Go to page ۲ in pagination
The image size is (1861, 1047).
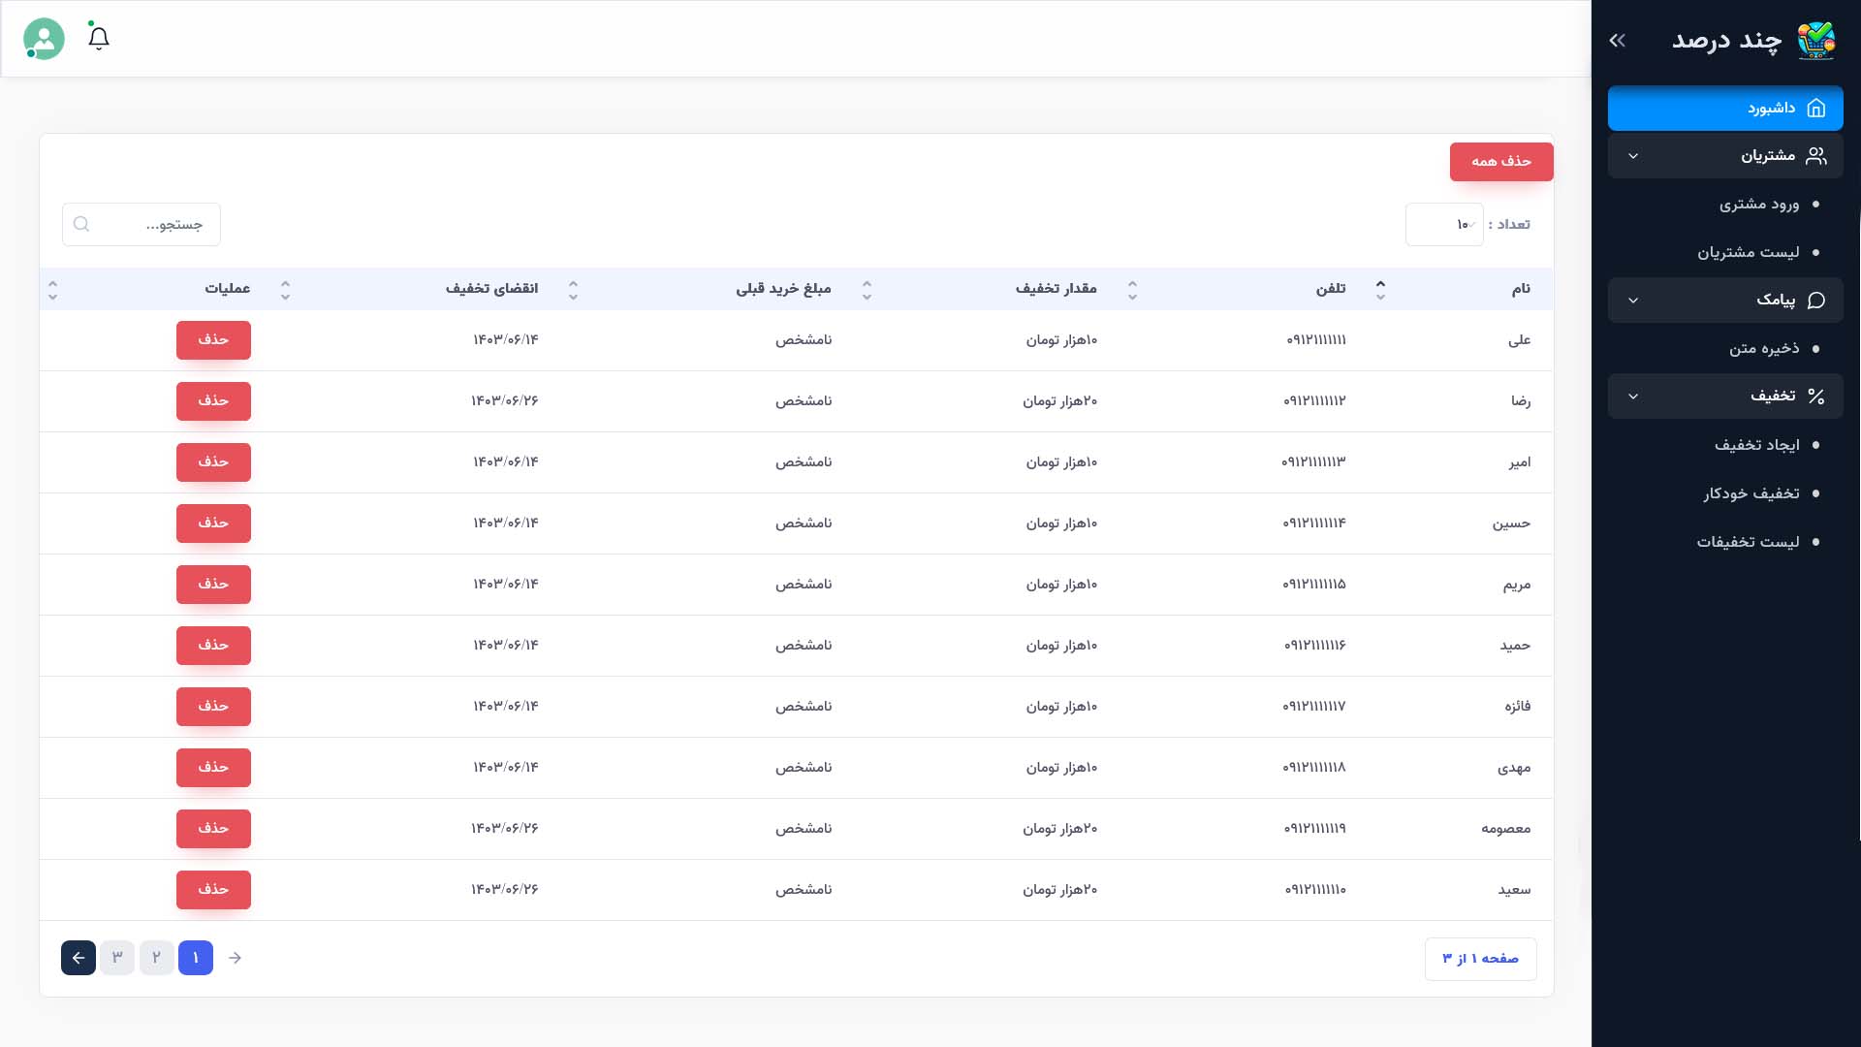pyautogui.click(x=156, y=958)
